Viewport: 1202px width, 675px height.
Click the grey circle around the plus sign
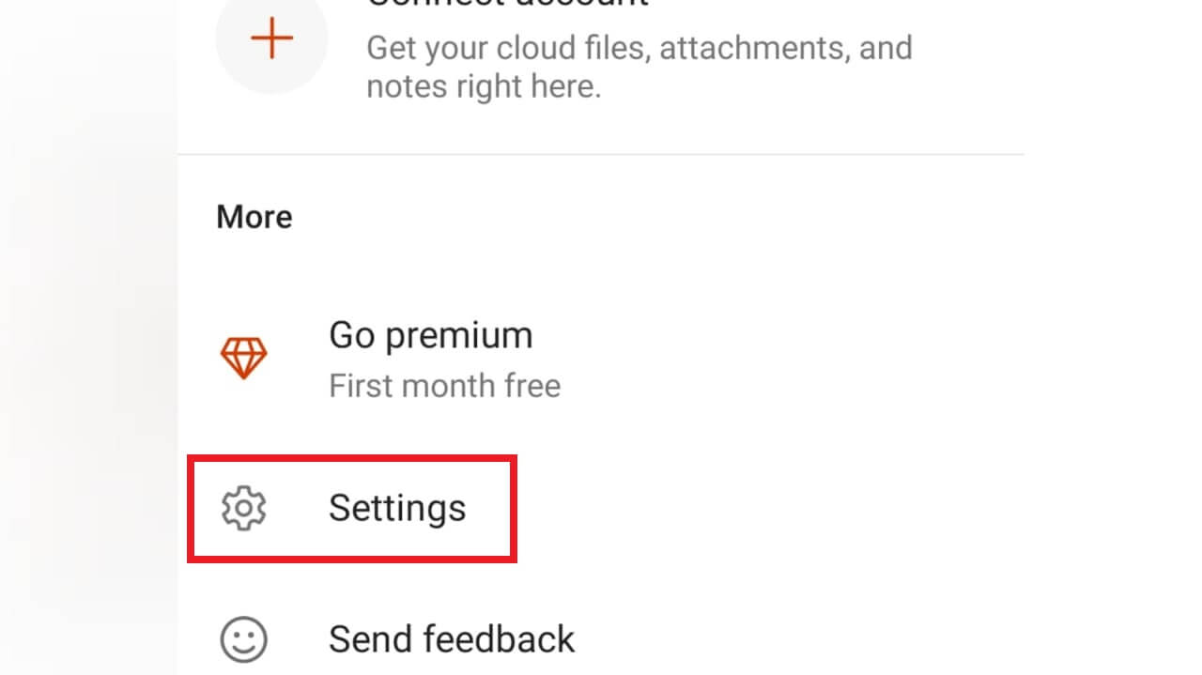pyautogui.click(x=271, y=38)
